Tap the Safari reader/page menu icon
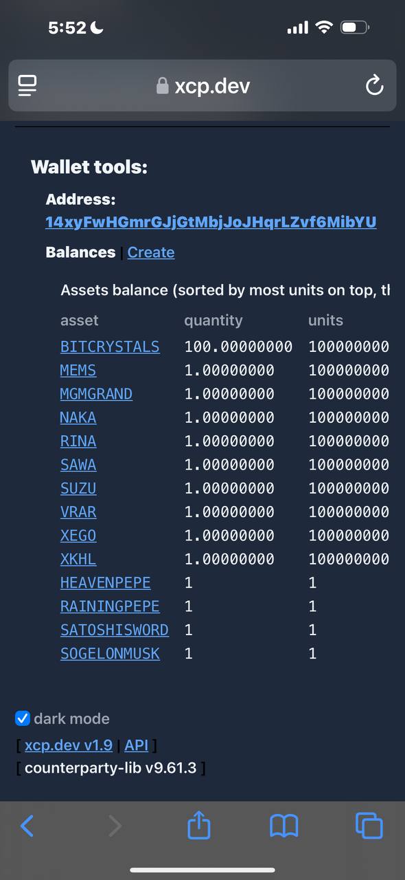The height and width of the screenshot is (880, 405). 27,86
